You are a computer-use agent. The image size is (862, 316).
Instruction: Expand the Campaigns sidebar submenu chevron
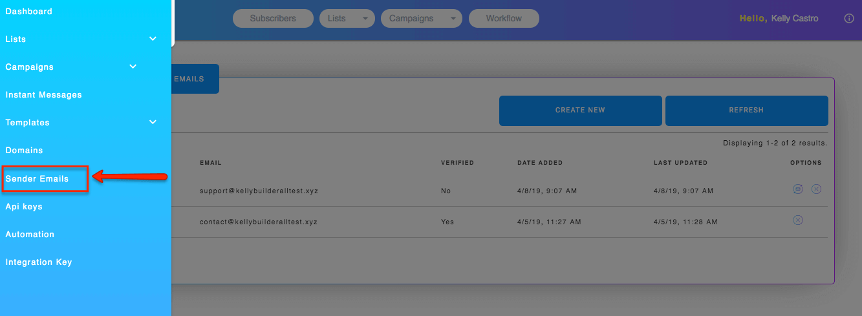[133, 67]
